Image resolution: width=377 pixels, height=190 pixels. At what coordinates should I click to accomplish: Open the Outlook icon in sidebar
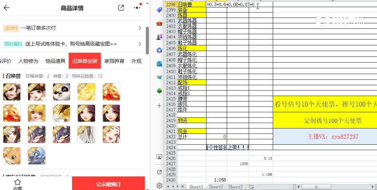(159, 64)
